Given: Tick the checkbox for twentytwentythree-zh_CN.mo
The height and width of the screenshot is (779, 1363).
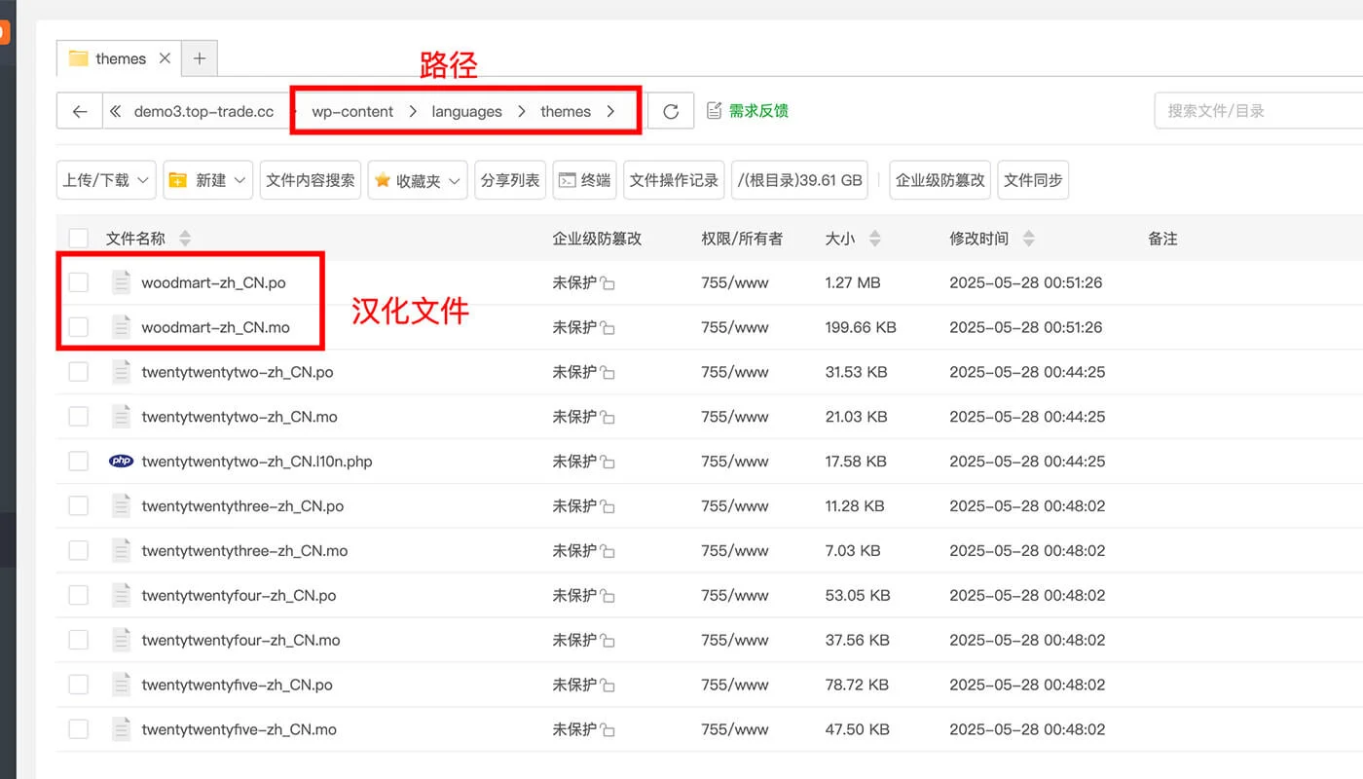Looking at the screenshot, I should pos(78,550).
